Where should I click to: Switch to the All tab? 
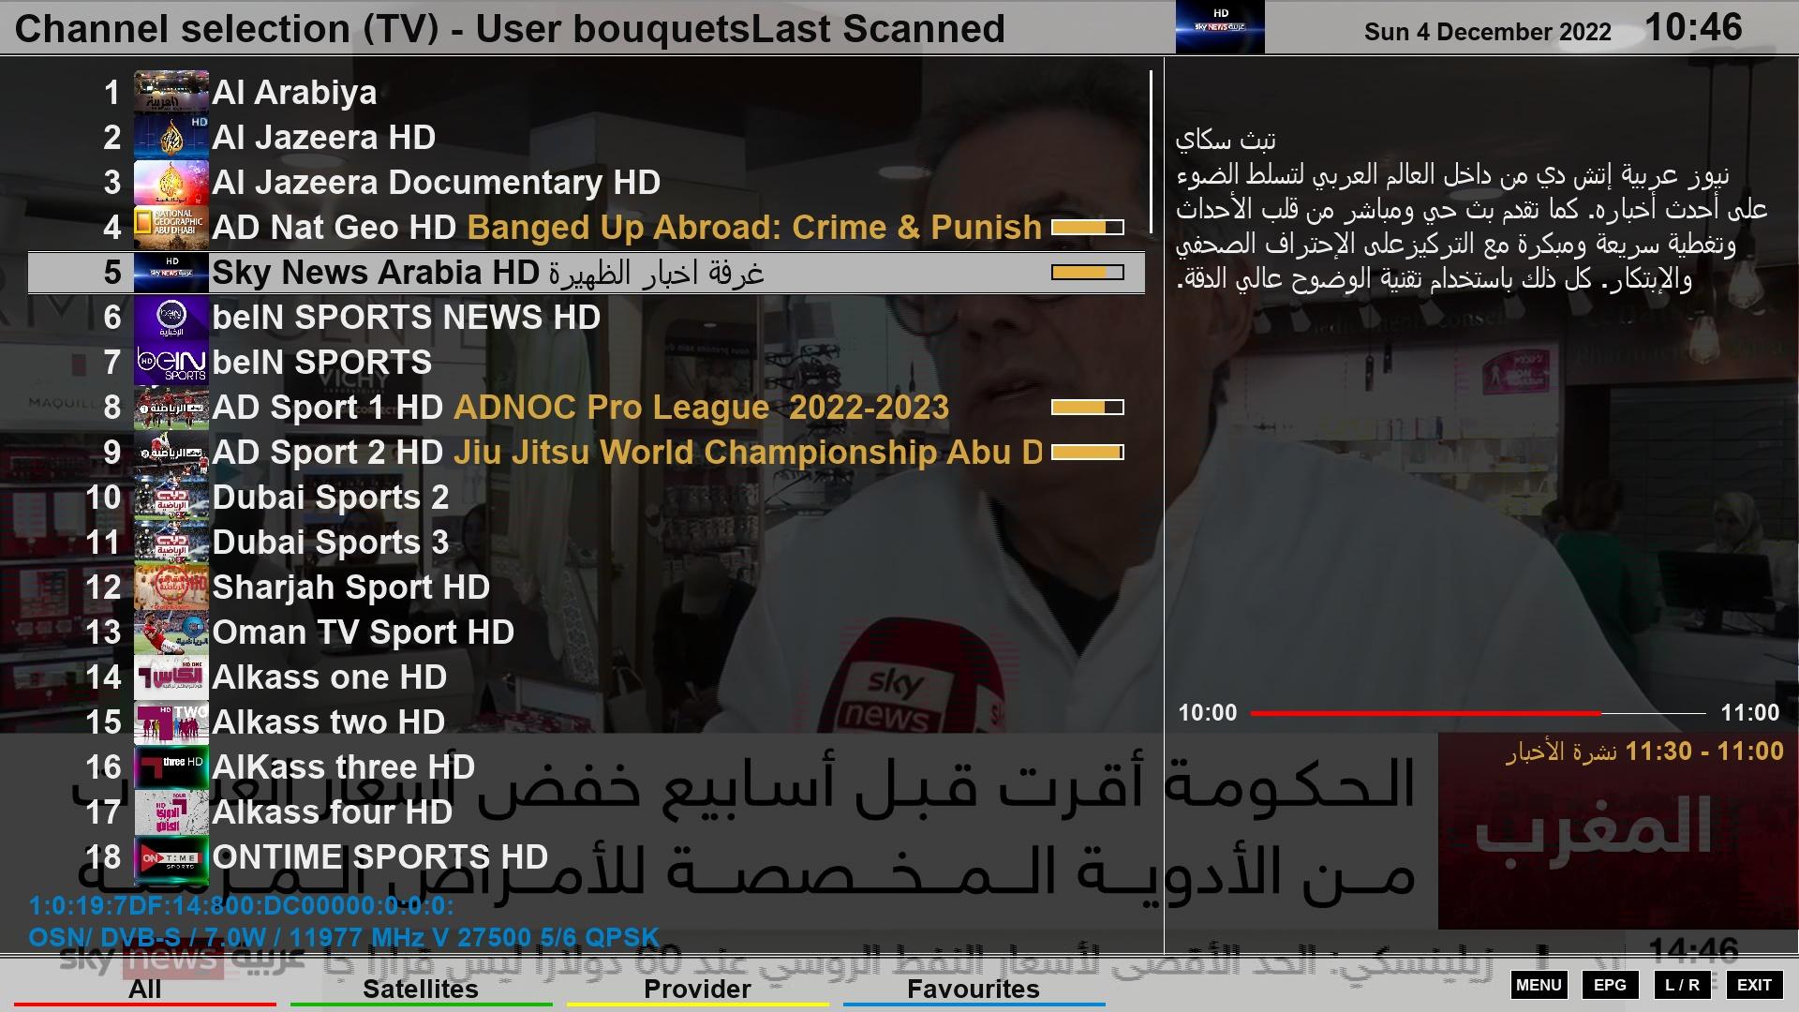[x=145, y=990]
